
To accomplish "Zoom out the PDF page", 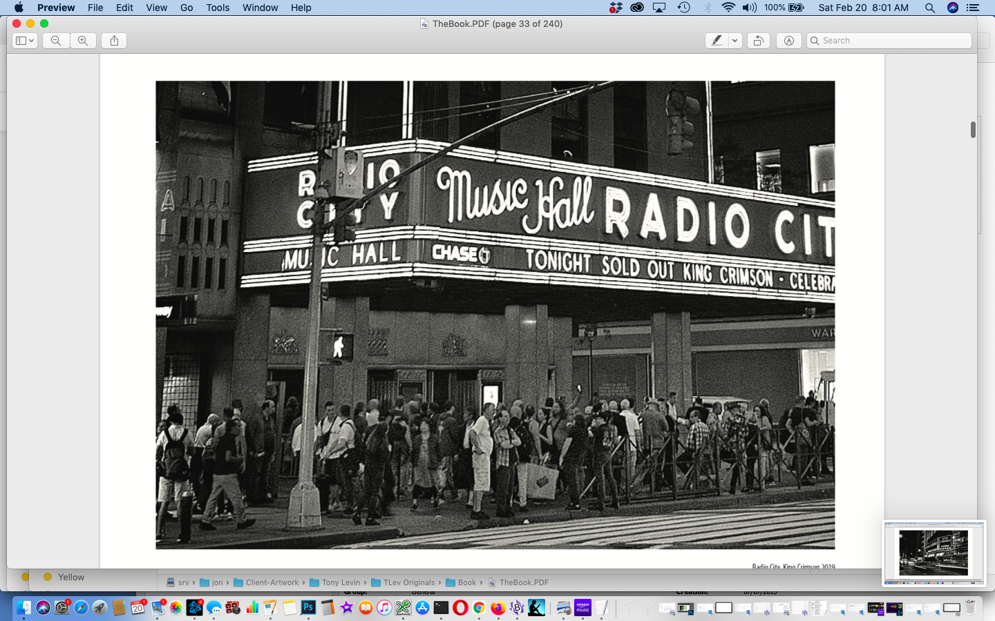I will [56, 41].
